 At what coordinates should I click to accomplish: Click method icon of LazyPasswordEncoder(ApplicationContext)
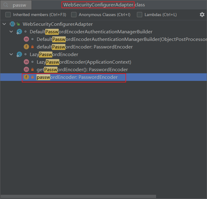[26, 62]
